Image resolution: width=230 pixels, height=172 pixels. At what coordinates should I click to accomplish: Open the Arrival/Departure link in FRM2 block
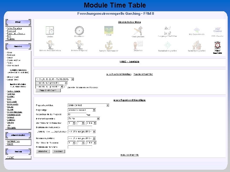click(14, 28)
